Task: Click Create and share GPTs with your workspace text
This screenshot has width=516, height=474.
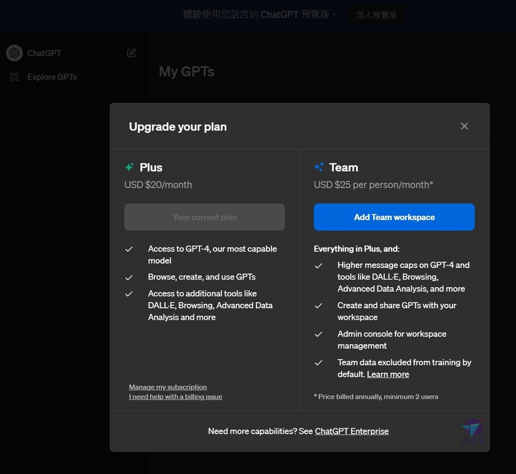Action: point(397,311)
